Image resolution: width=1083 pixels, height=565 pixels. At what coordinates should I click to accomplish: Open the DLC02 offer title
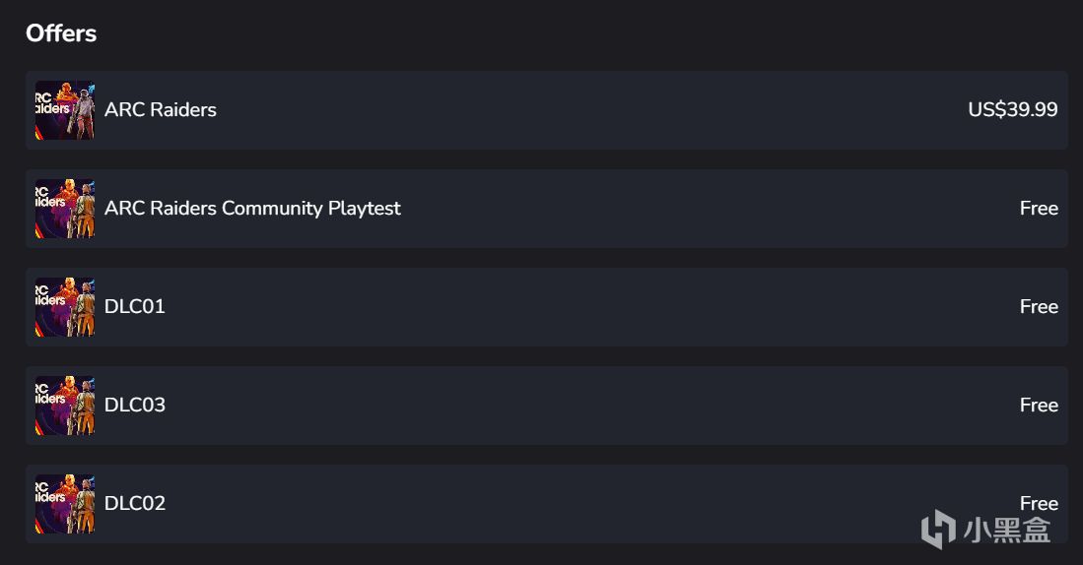click(x=135, y=504)
